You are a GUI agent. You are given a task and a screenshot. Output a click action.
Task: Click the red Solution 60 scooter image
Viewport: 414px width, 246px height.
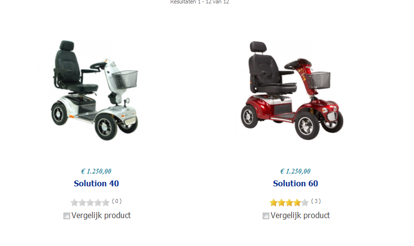pos(292,90)
